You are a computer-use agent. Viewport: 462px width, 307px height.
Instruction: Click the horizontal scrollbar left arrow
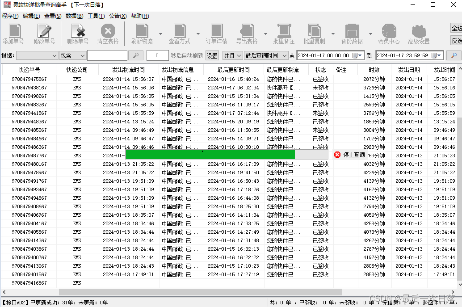pyautogui.click(x=4, y=292)
